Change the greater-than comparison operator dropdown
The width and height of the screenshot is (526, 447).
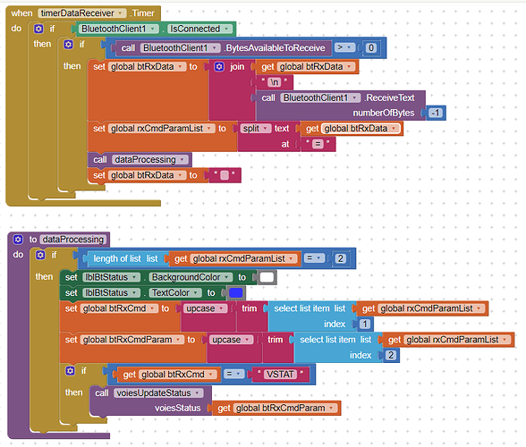344,47
